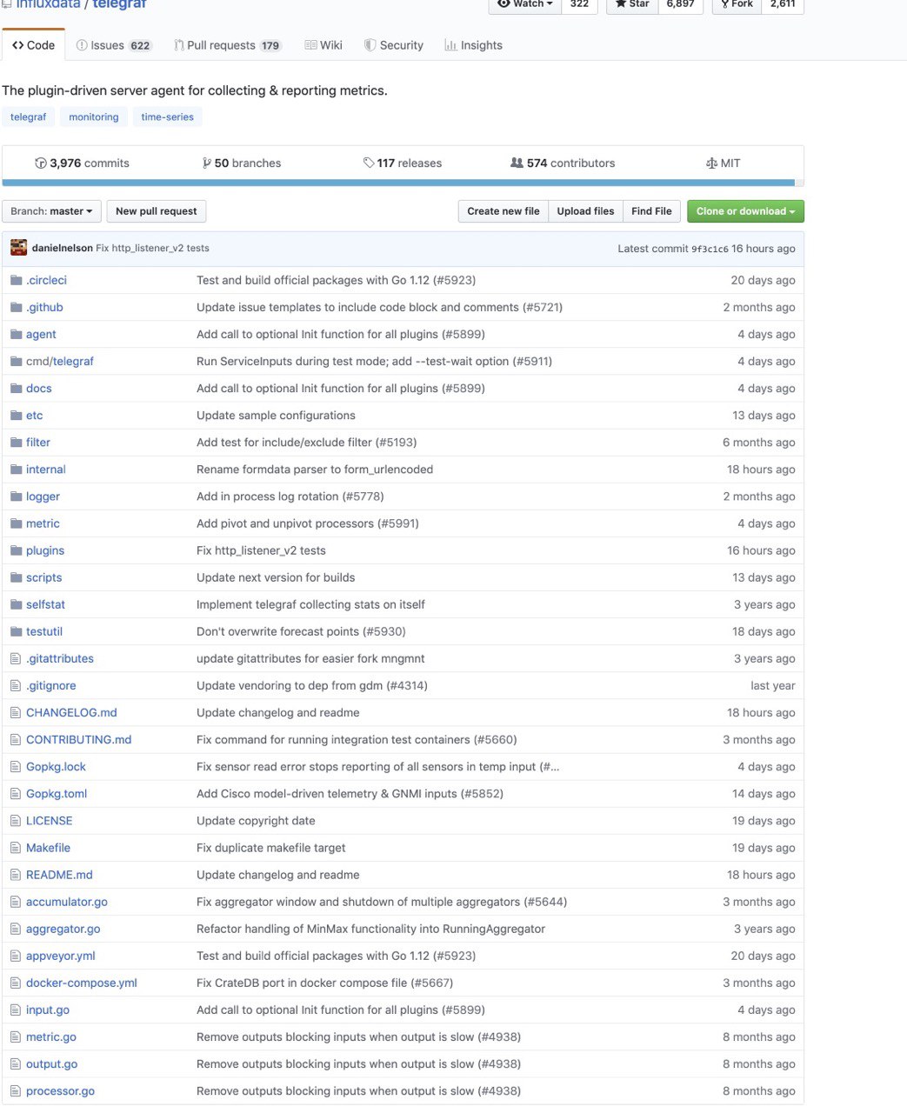Open the danielnelson author link
This screenshot has width=907, height=1113.
pyautogui.click(x=63, y=248)
